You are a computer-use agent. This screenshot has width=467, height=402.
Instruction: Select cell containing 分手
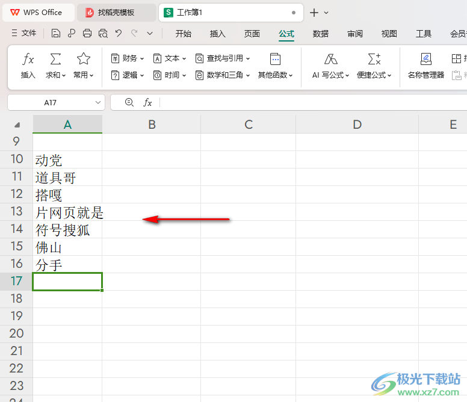point(67,264)
